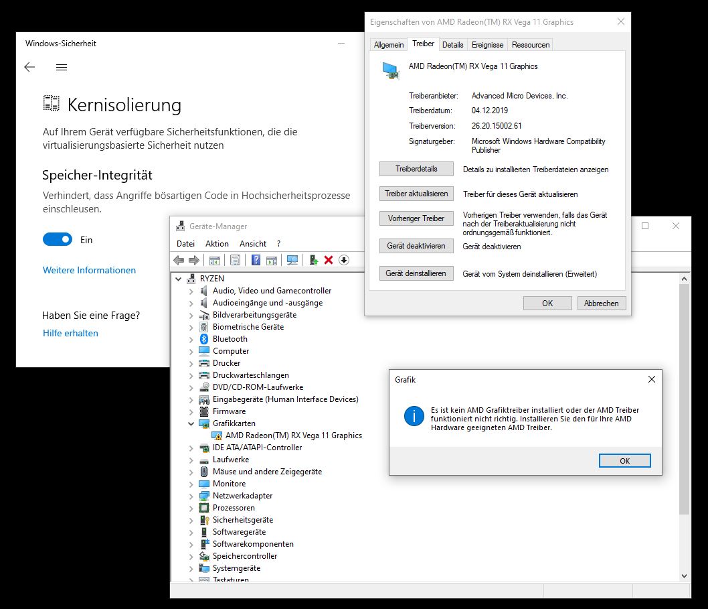Open the Ansicht menu
Image resolution: width=708 pixels, height=609 pixels.
point(253,244)
